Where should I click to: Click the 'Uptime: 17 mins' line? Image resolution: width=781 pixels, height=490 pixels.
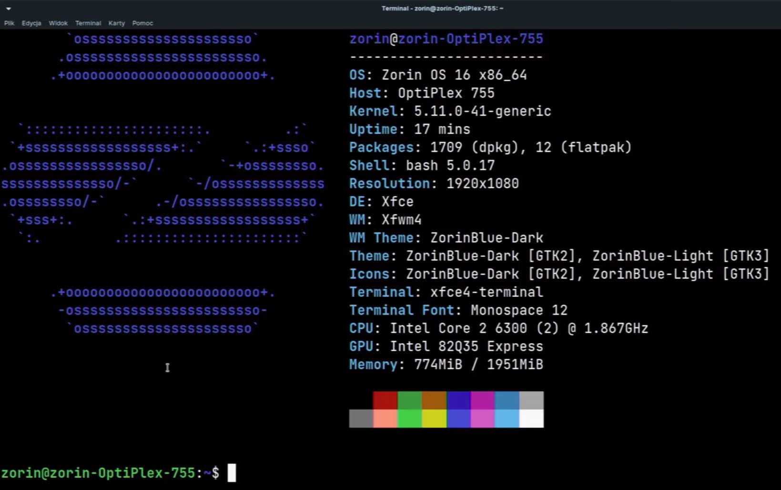409,130
